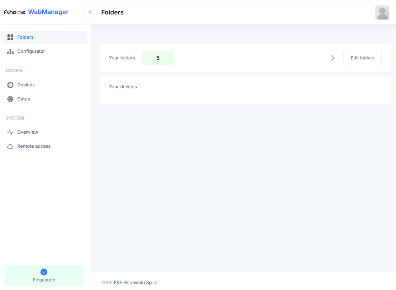The width and height of the screenshot is (396, 290).
Task: Click the WebManager title link
Action: pyautogui.click(x=48, y=12)
